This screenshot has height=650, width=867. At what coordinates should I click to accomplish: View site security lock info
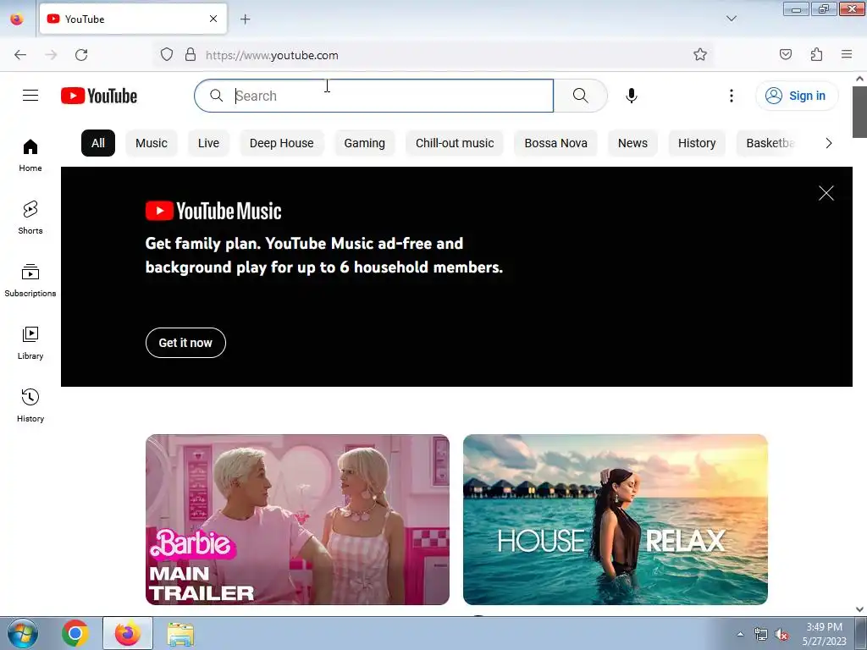point(191,55)
